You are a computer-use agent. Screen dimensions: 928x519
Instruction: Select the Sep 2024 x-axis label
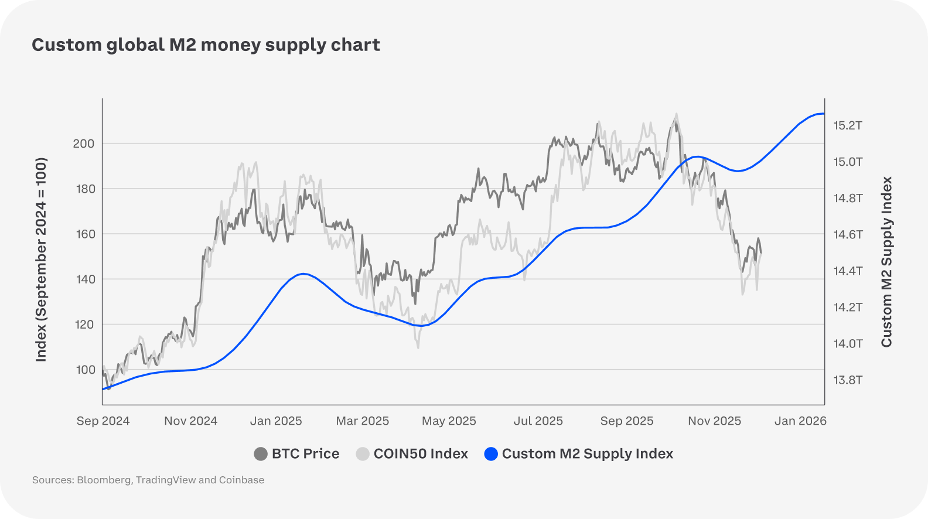[x=103, y=421]
